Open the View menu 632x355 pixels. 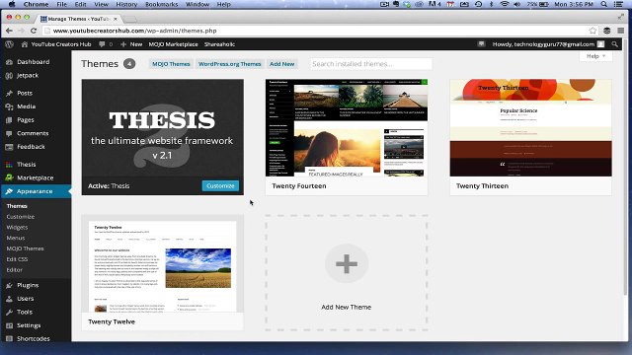[101, 4]
